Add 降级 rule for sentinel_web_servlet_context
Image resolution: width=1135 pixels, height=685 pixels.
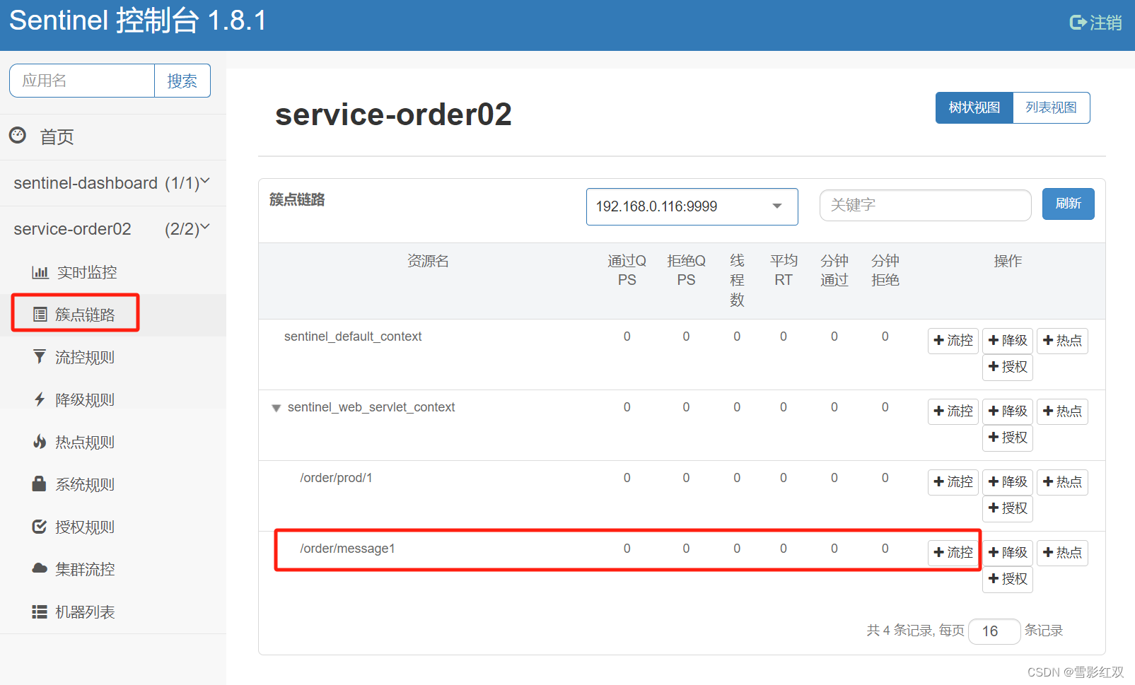[x=1007, y=411]
